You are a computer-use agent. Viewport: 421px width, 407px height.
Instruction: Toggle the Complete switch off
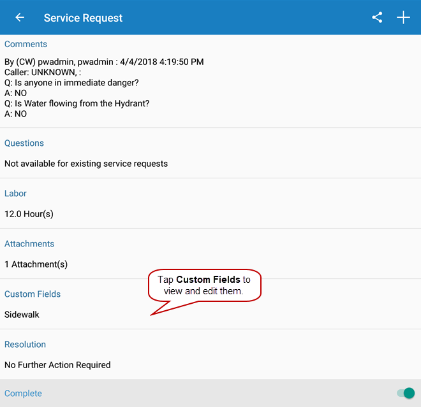point(406,393)
